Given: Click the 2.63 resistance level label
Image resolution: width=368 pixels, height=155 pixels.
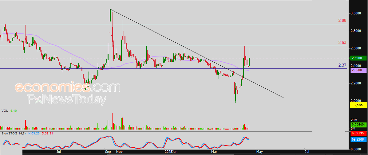Looking at the screenshot, I should coord(342,43).
